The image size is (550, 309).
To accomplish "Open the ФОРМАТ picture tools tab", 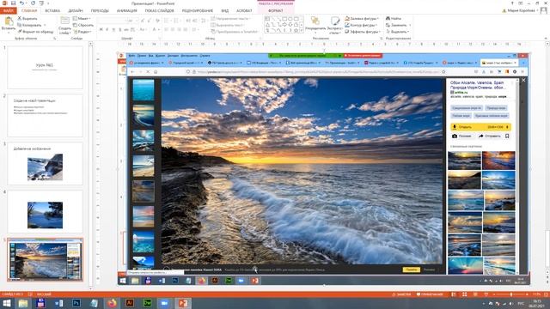I will 275,10.
